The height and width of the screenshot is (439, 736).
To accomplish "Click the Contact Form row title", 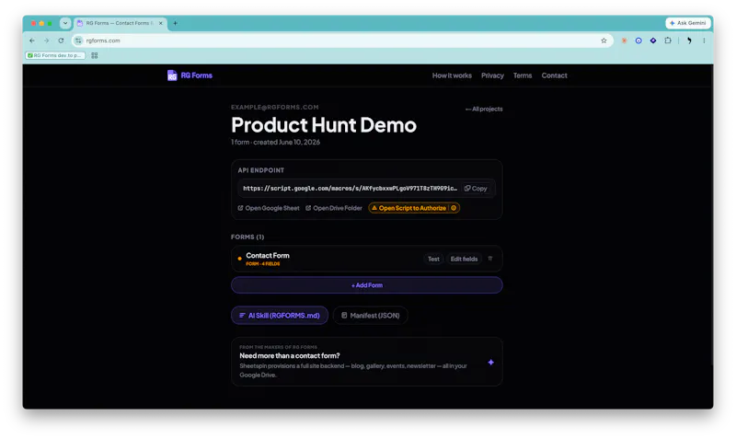I will (268, 256).
